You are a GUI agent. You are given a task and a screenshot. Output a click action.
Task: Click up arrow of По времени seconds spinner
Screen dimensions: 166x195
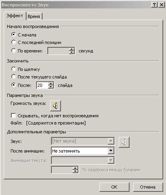72,49
